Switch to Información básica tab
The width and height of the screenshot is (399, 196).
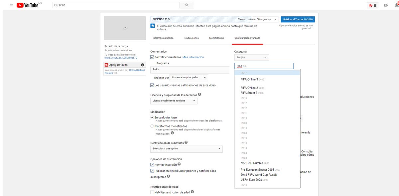(163, 38)
